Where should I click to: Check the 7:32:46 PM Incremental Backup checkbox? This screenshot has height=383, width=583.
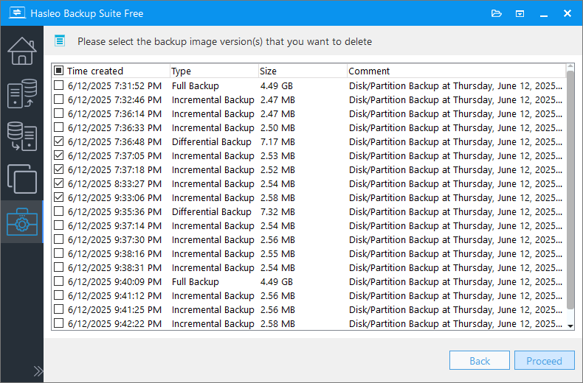point(59,99)
